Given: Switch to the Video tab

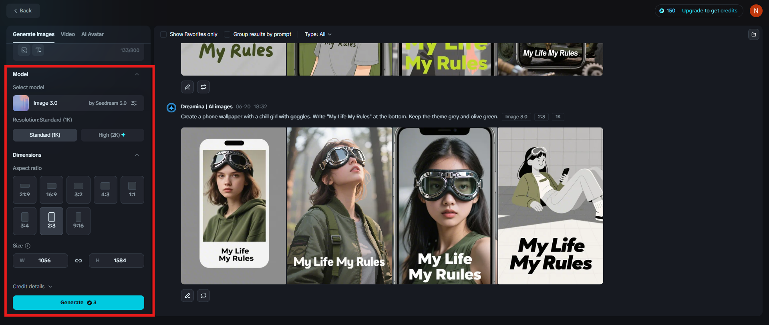Looking at the screenshot, I should pos(68,34).
